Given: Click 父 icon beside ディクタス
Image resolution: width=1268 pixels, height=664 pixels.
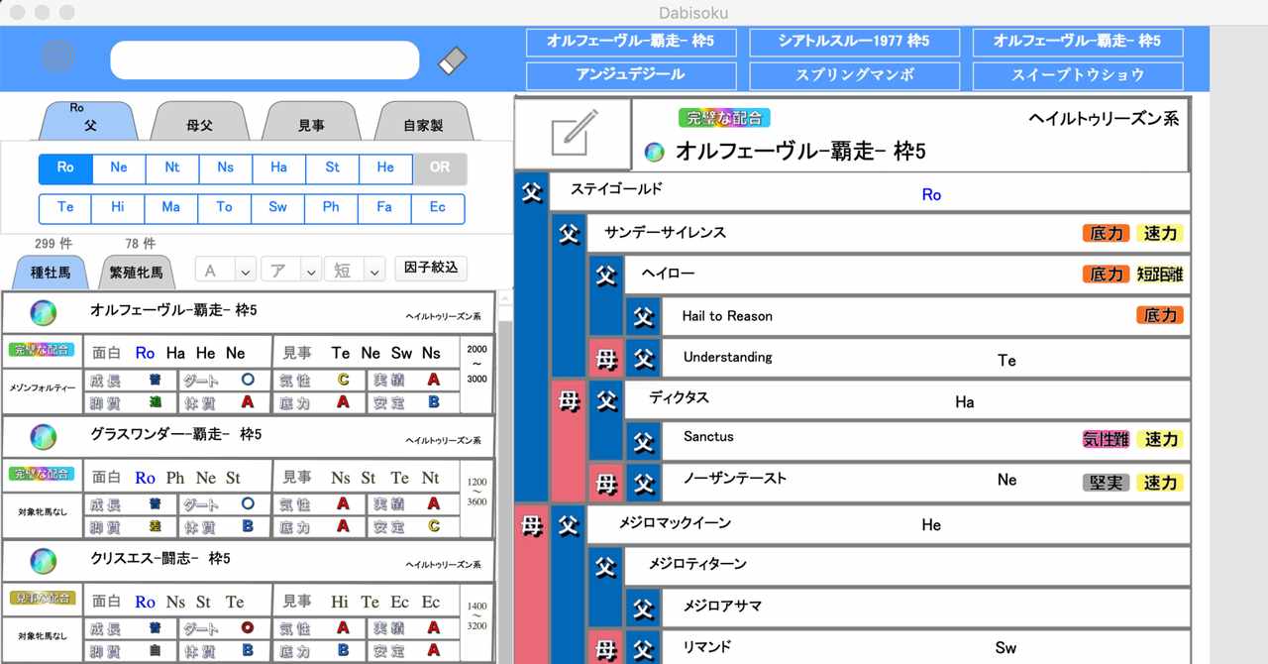Looking at the screenshot, I should pyautogui.click(x=606, y=399).
